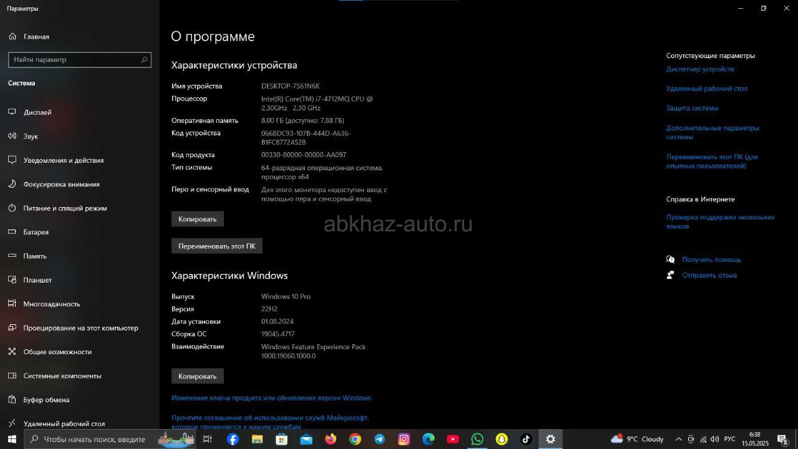
Task: Open Диспетчер устройств link
Action: point(699,69)
